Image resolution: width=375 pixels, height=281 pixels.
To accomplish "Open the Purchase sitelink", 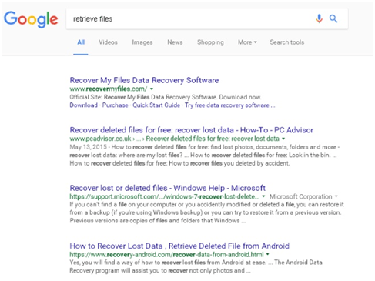I will click(115, 105).
